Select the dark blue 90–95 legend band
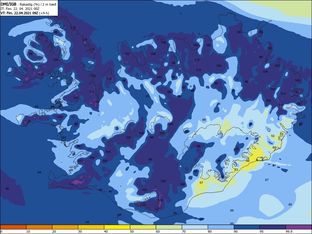The image size is (312, 234). point(247,227)
